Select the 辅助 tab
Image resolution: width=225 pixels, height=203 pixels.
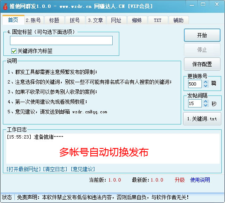[178, 20]
